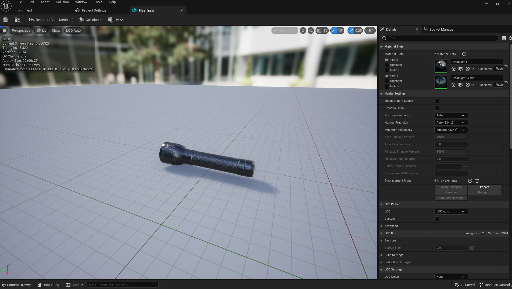Check Isolate for Element 0
The height and width of the screenshot is (289, 512).
pos(387,70)
